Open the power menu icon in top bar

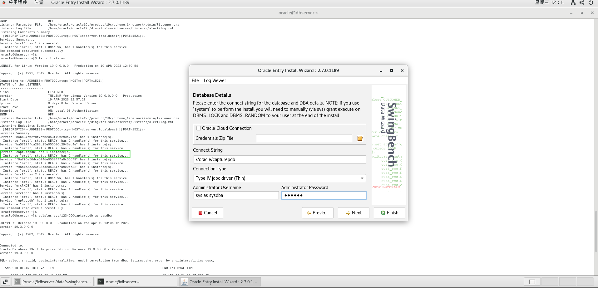coord(591,2)
